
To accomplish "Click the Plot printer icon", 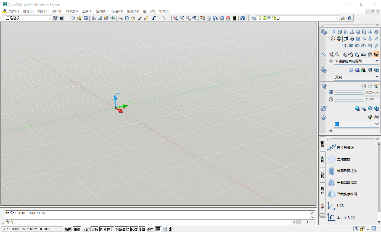I will 94,18.
